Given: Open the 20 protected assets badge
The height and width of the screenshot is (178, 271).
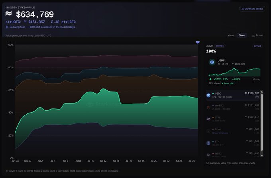Looking at the screenshot, I should (252, 8).
